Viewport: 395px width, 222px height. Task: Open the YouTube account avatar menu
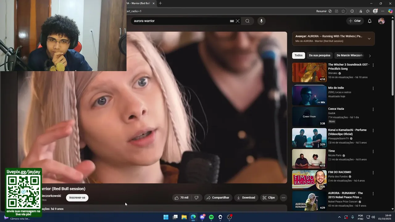381,21
